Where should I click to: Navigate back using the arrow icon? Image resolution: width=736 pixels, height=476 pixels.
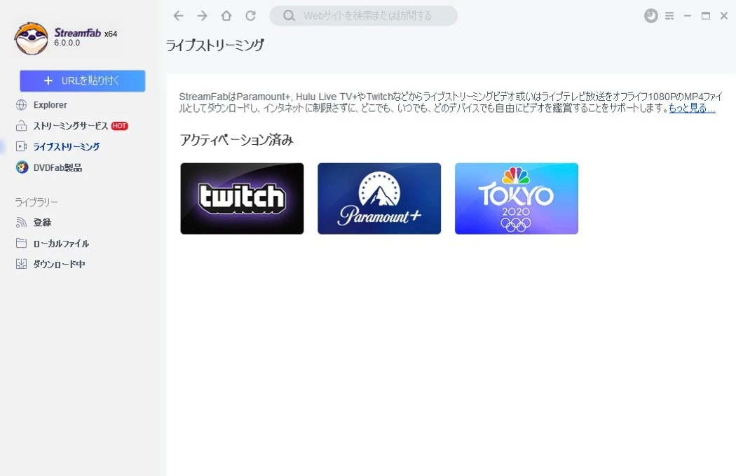178,15
